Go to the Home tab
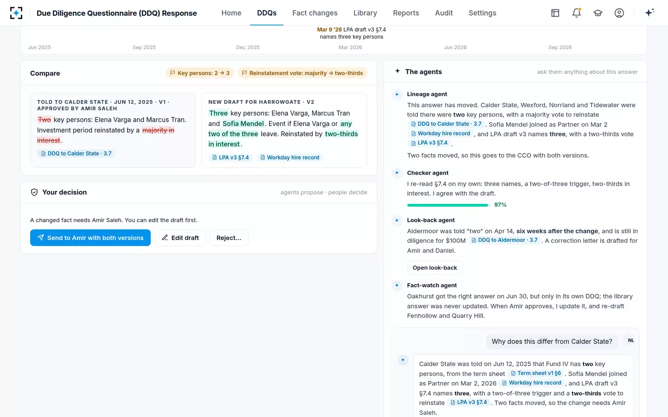Image resolution: width=668 pixels, height=417 pixels. (x=231, y=13)
